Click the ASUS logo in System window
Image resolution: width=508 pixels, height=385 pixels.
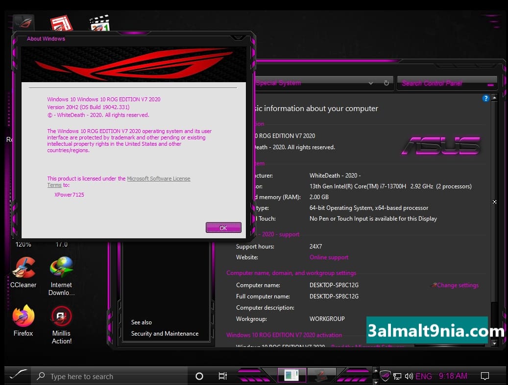coord(440,146)
